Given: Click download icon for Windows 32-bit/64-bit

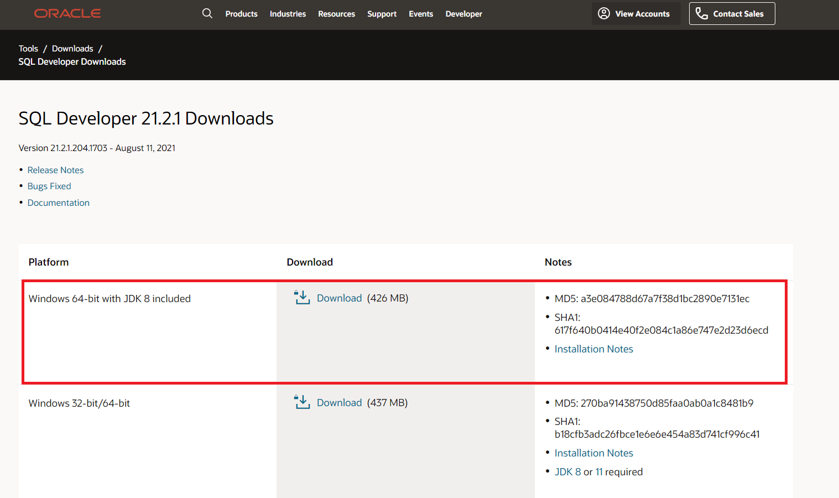Looking at the screenshot, I should (x=302, y=402).
